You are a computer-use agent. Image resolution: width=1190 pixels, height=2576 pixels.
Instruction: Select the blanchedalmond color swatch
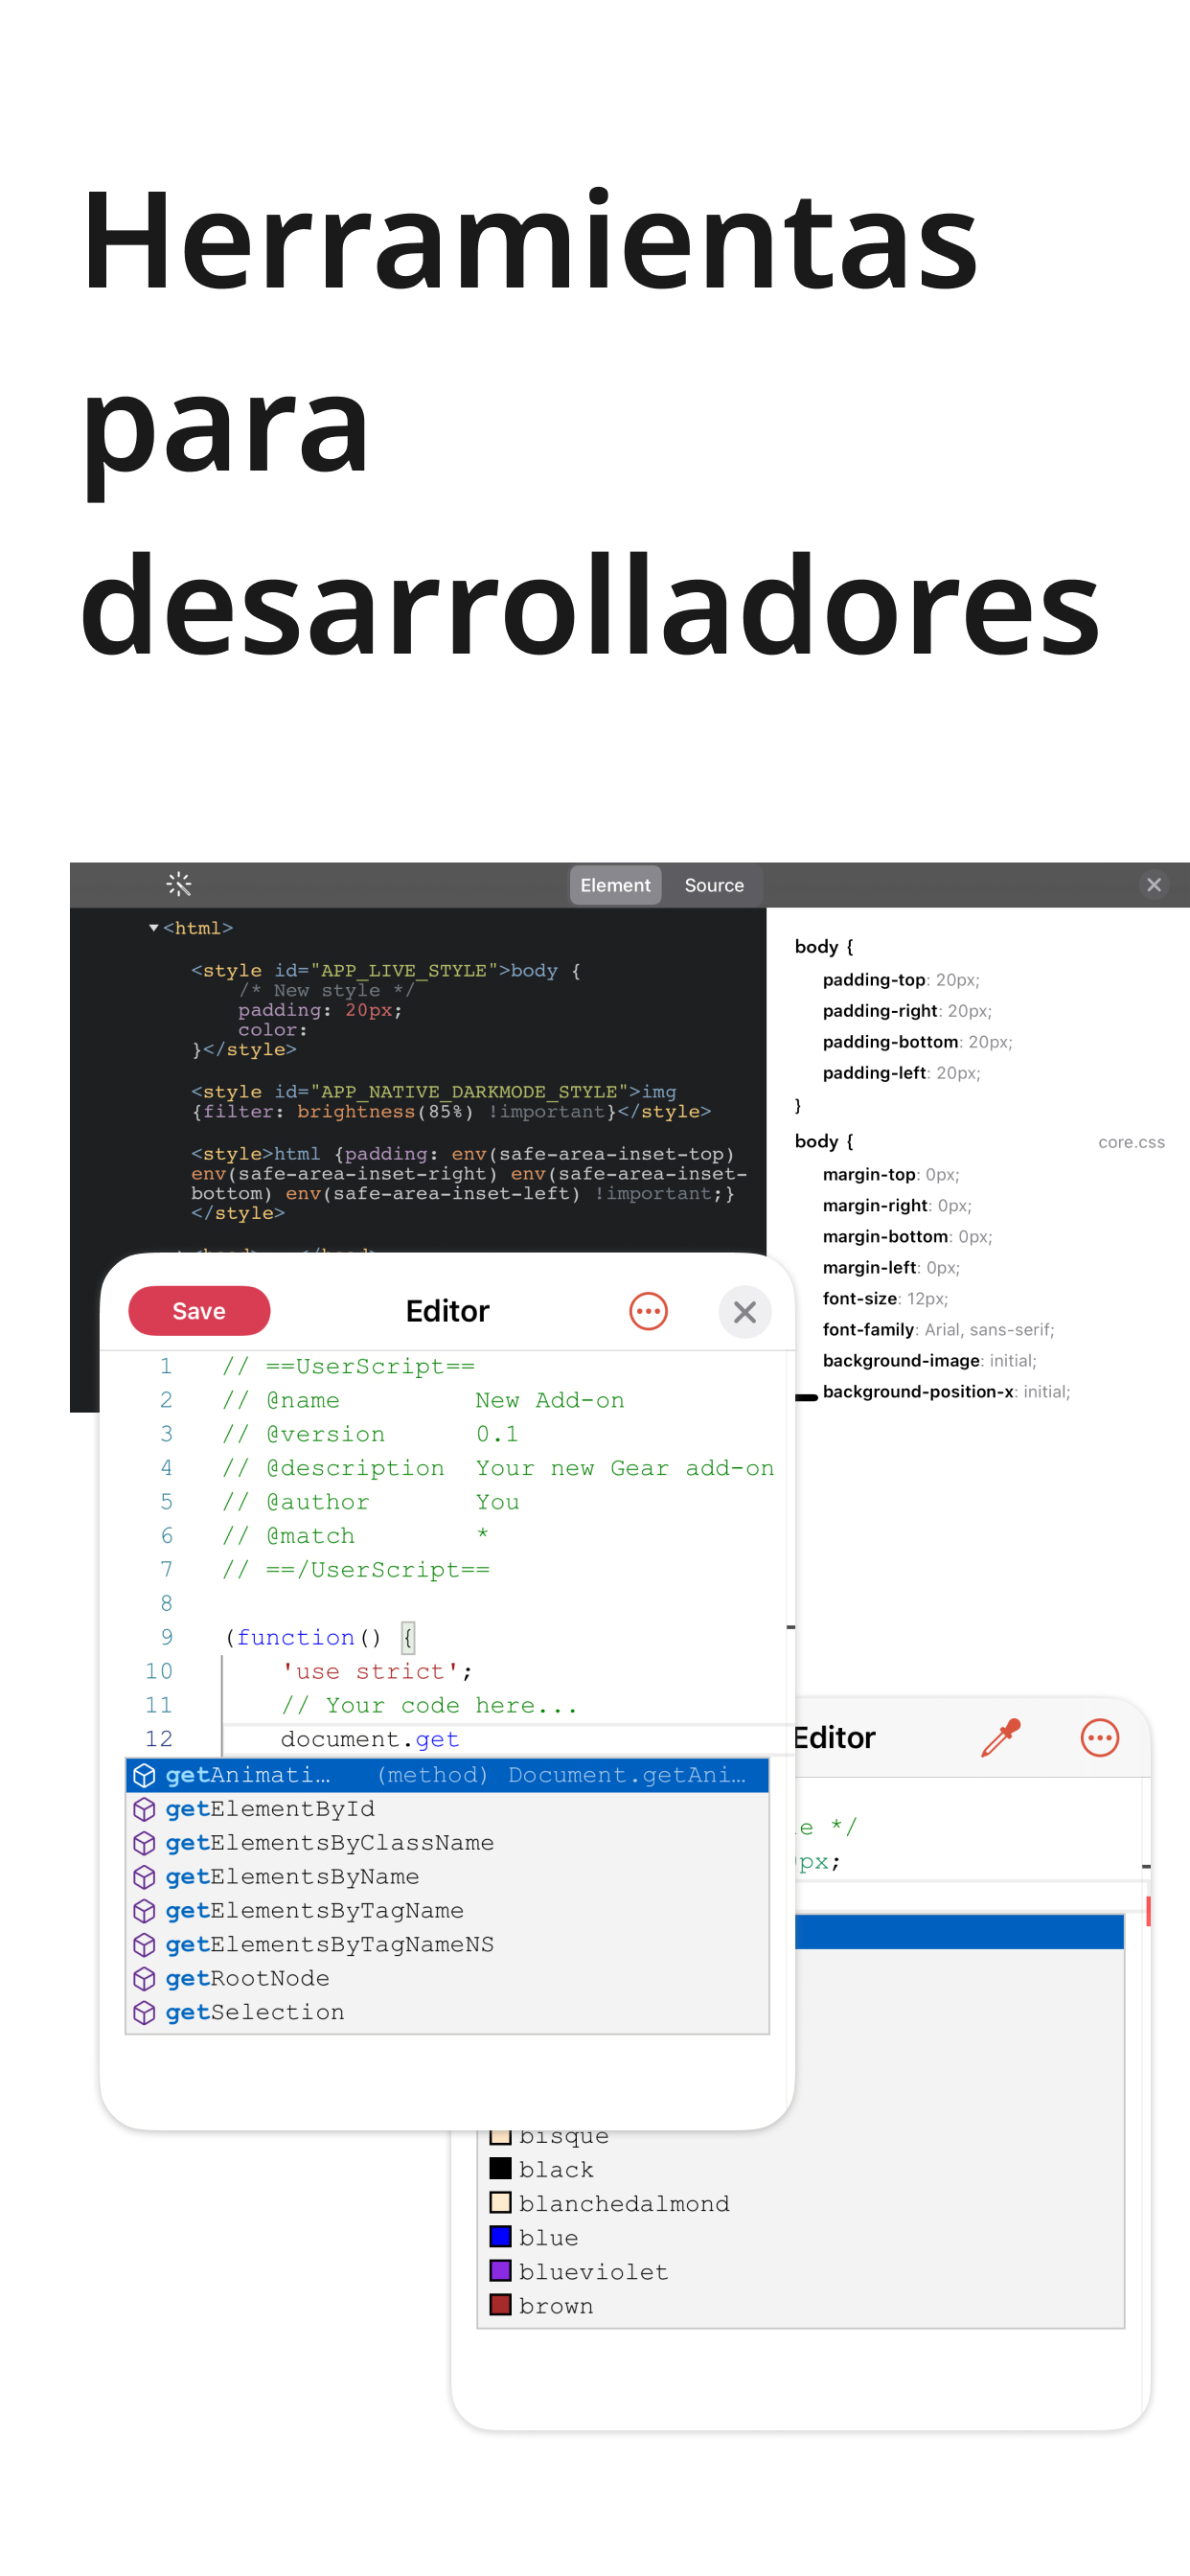(x=500, y=2202)
